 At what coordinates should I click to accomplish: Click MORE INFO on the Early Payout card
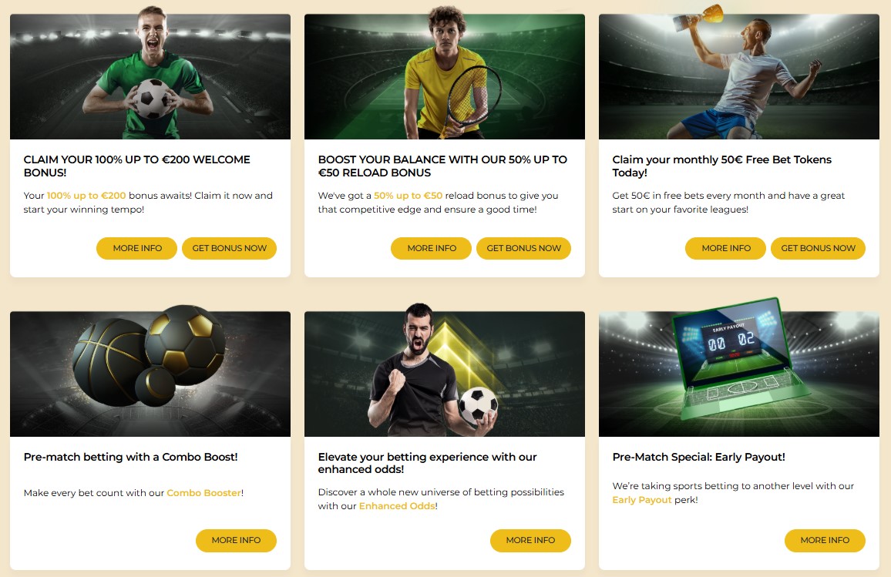tap(825, 540)
